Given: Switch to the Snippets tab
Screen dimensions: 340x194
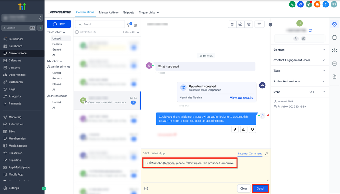Looking at the screenshot, I should pyautogui.click(x=129, y=13).
